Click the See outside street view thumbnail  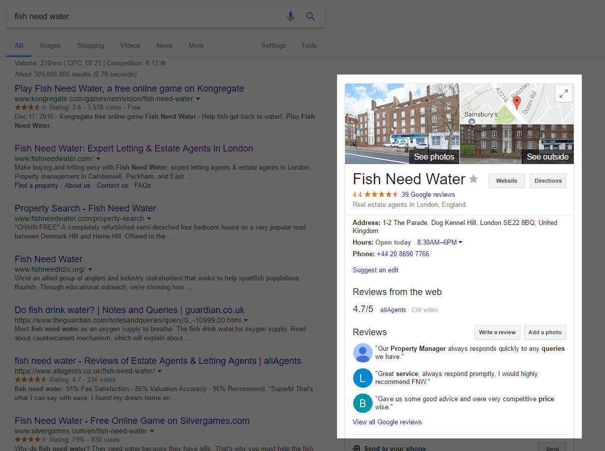click(x=517, y=144)
